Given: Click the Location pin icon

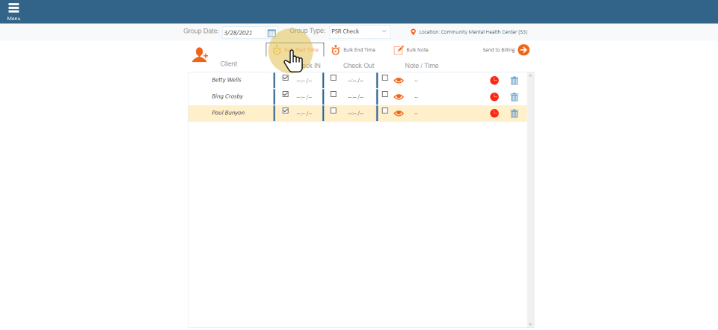Looking at the screenshot, I should (414, 32).
